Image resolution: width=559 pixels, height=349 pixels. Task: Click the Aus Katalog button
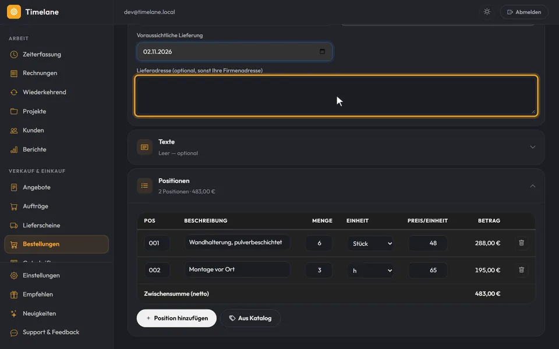point(250,318)
